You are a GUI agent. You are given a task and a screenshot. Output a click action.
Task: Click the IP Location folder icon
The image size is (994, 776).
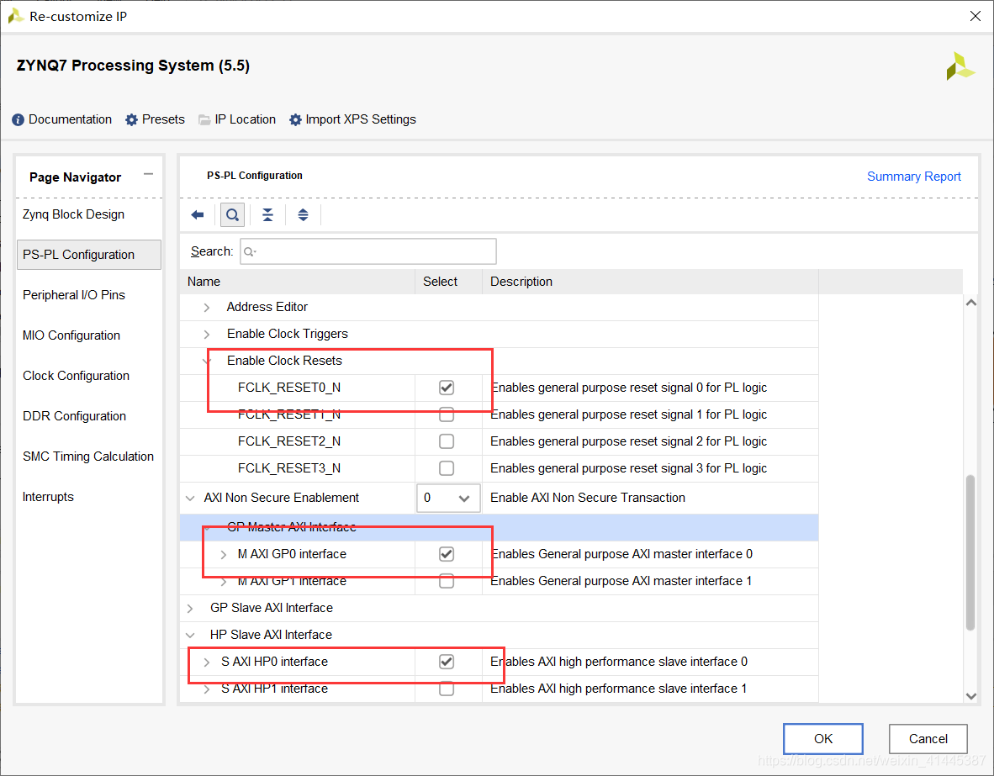tap(204, 120)
